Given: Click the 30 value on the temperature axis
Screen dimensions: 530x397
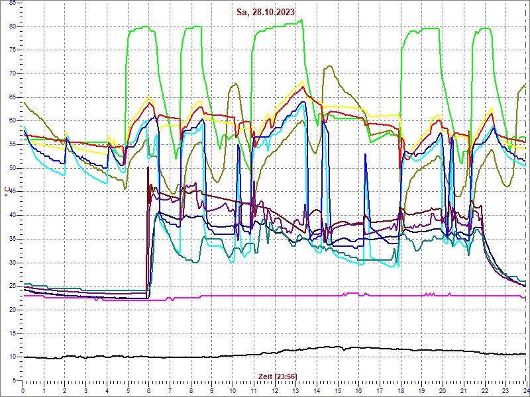Looking at the screenshot, I should click(12, 263).
